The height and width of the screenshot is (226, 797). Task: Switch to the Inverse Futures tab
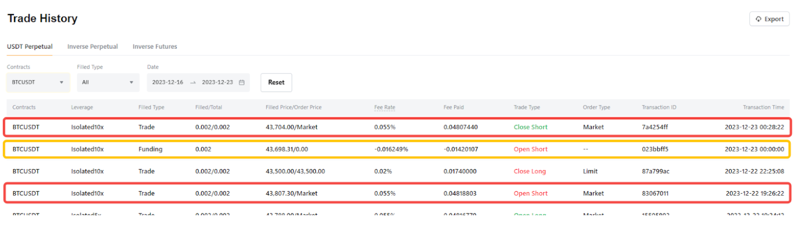coord(155,47)
